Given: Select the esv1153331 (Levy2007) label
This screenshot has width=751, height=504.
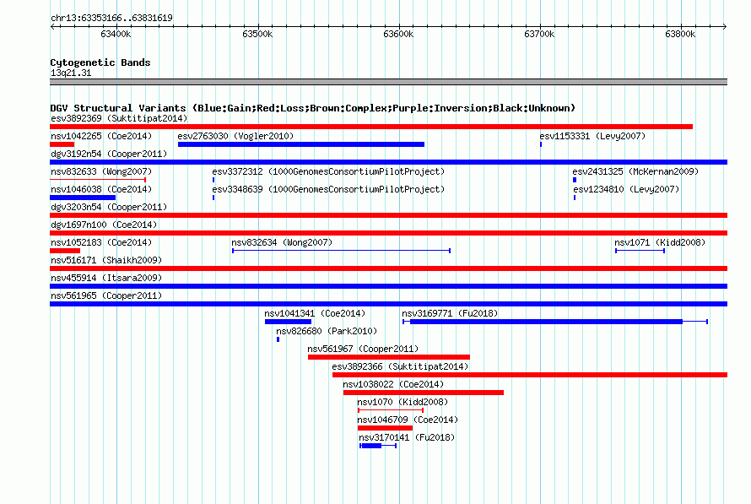Looking at the screenshot, I should point(592,136).
